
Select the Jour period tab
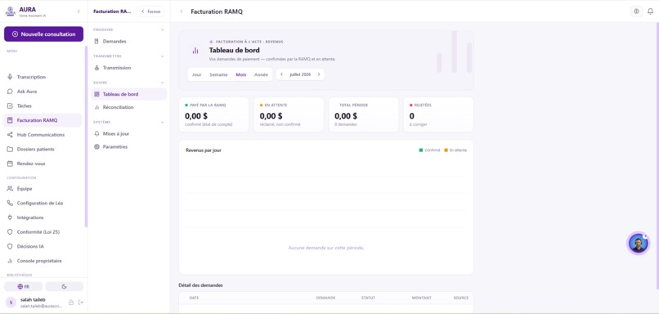tap(197, 74)
